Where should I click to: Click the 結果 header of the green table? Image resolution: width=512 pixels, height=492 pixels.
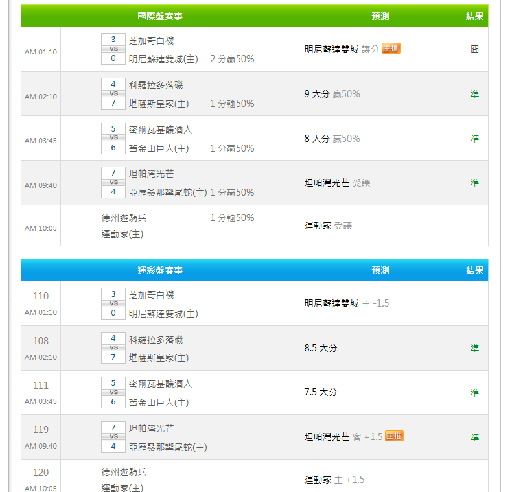474,16
